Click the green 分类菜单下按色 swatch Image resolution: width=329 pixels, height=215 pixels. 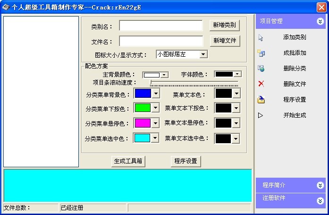coord(143,108)
